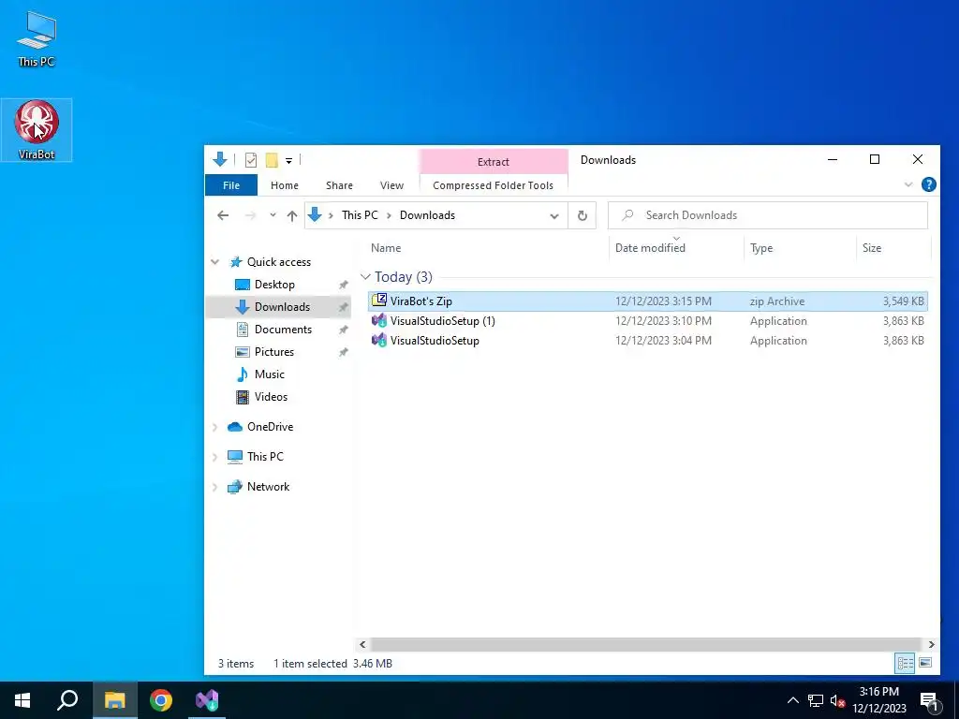
Task: Click the ViraBot's Zip archive icon
Action: tap(379, 301)
